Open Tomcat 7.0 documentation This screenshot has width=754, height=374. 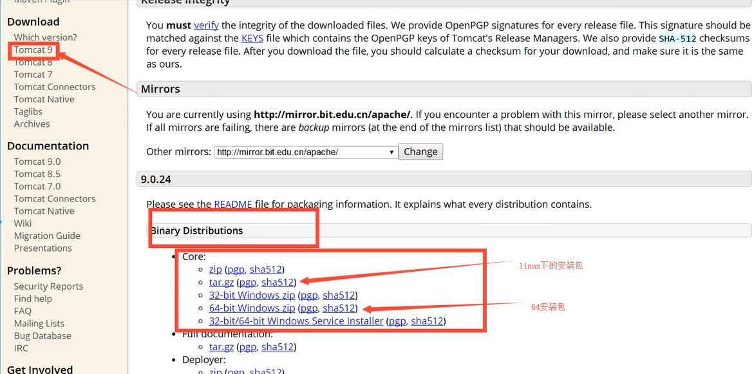click(x=37, y=186)
